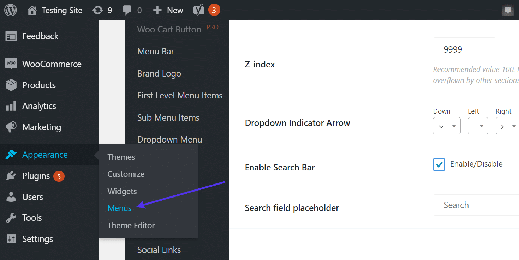Open Products via its sidebar icon

coord(10,85)
